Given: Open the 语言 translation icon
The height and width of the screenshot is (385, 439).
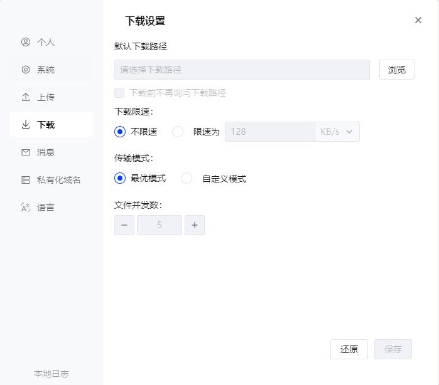Looking at the screenshot, I should [x=26, y=207].
